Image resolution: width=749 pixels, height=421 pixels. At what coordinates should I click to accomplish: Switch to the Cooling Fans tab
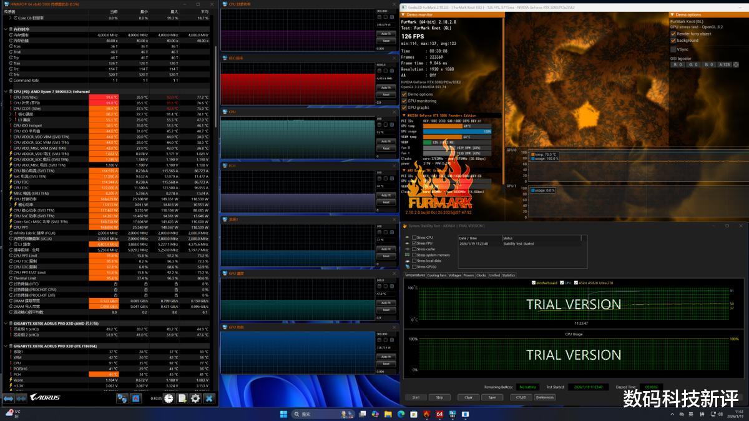click(437, 275)
